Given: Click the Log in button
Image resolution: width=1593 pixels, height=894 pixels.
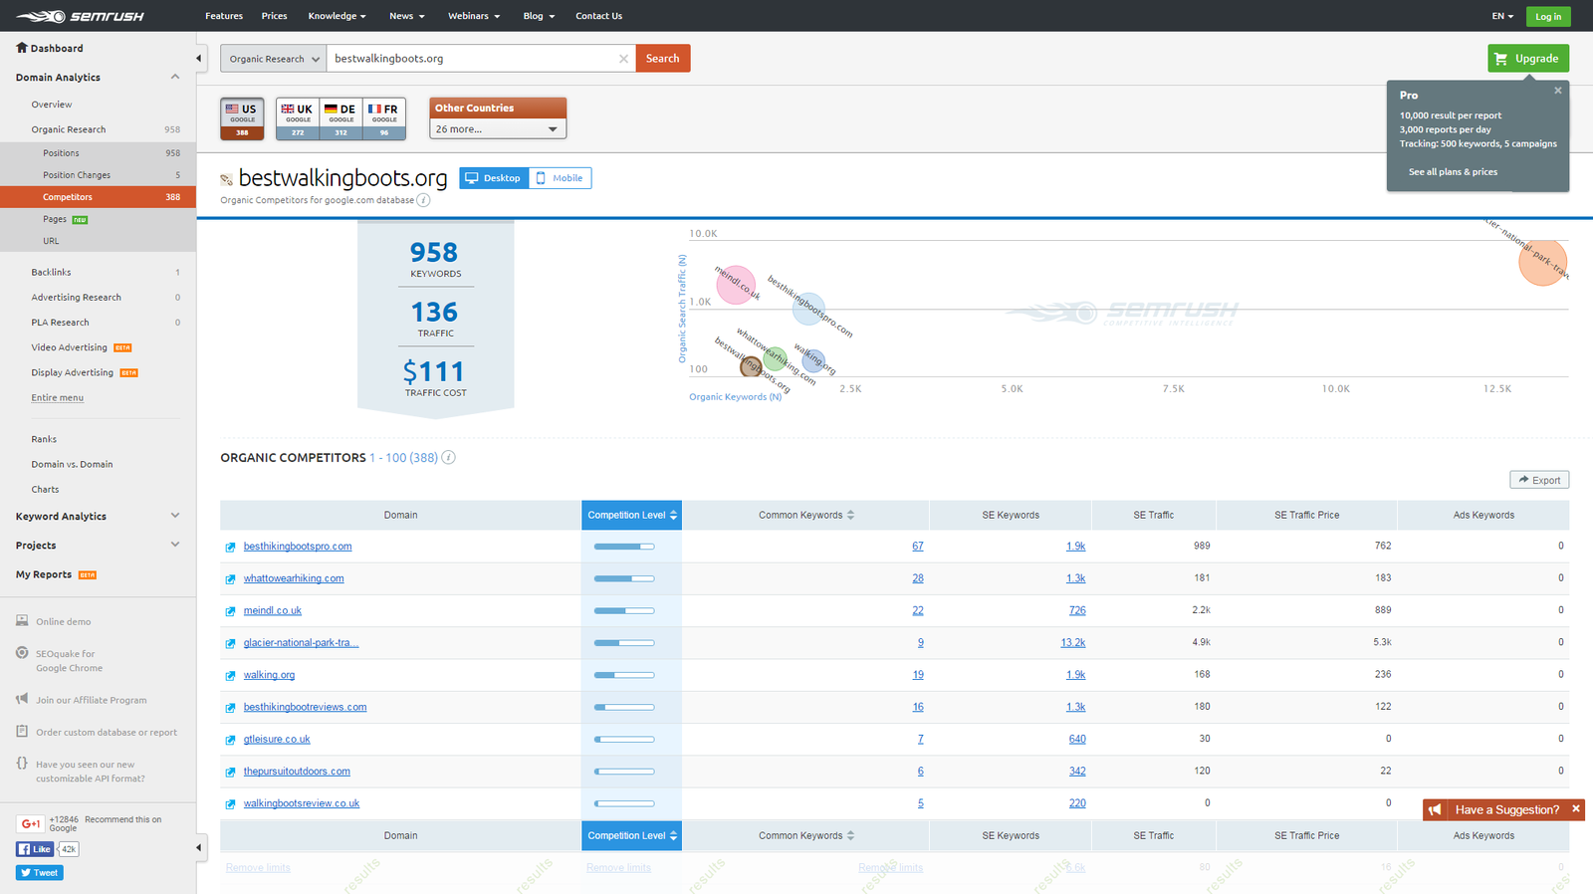Looking at the screenshot, I should click(1548, 16).
